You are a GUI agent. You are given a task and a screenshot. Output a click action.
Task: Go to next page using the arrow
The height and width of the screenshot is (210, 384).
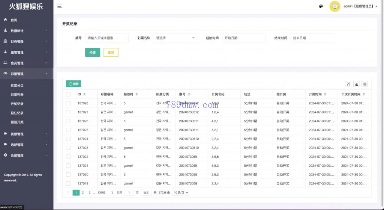pos(111,193)
